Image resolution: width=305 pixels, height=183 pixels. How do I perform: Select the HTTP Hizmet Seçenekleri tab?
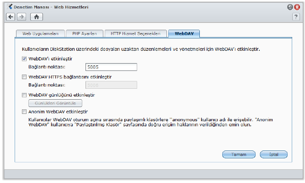[x=135, y=34]
